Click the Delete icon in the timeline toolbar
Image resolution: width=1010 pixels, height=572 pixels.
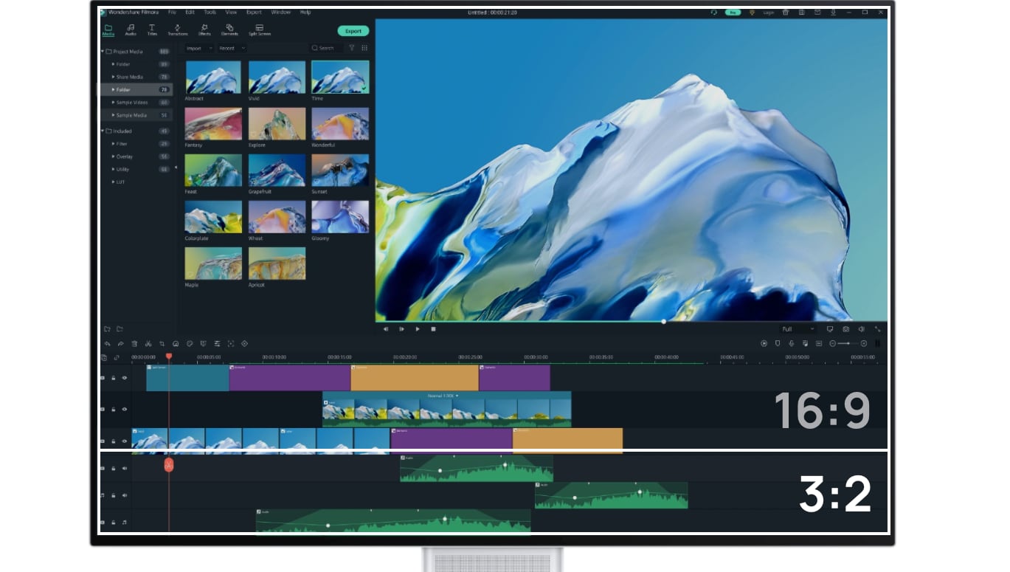pyautogui.click(x=134, y=343)
